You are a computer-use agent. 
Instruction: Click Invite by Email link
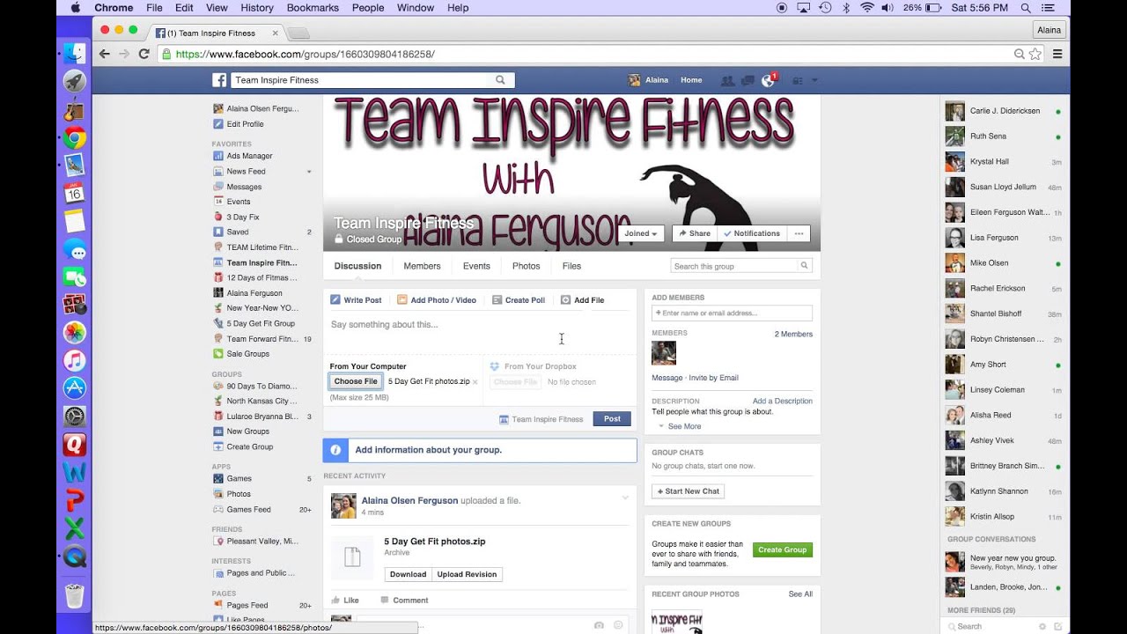click(x=713, y=378)
